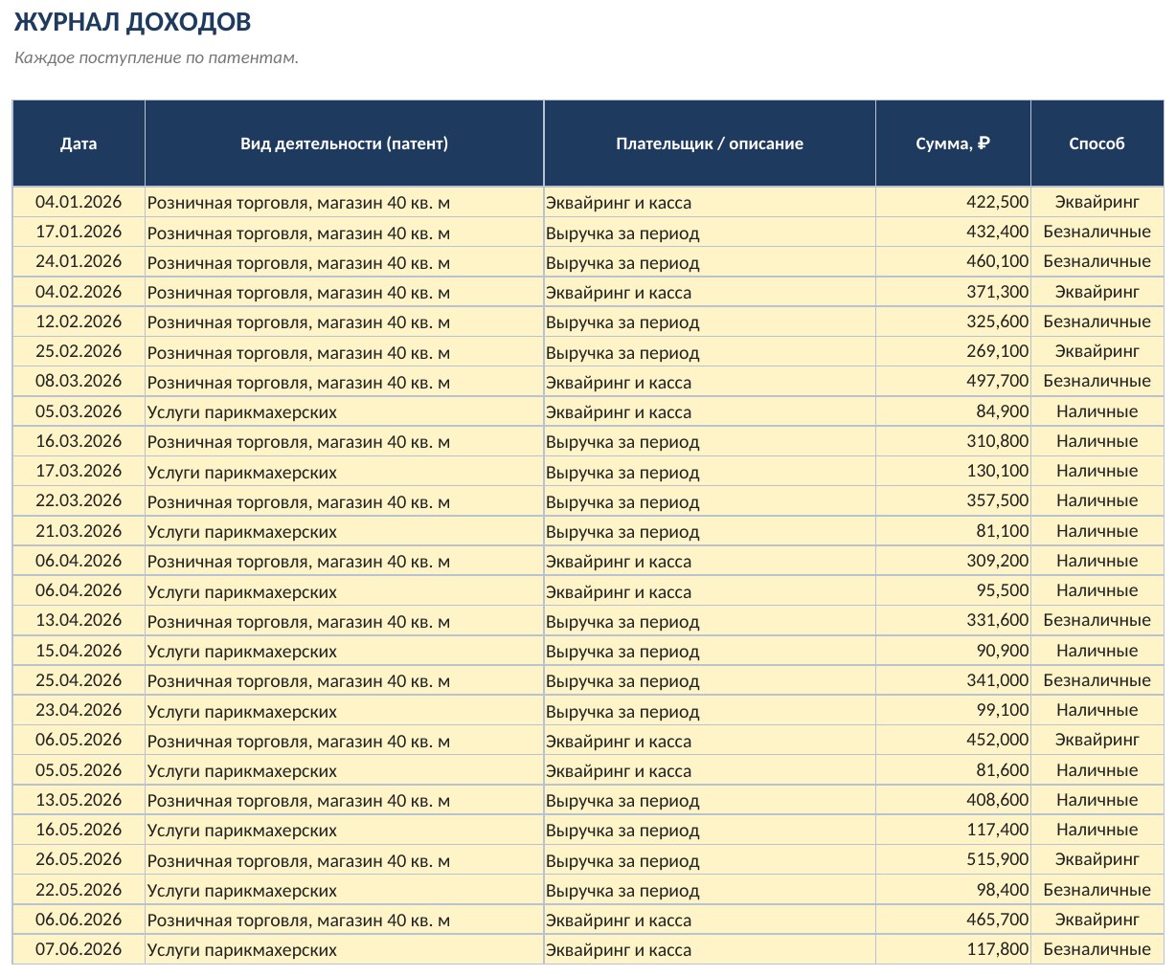Click the date cell 23.04.2026
This screenshot has height=976, width=1176.
coord(79,710)
